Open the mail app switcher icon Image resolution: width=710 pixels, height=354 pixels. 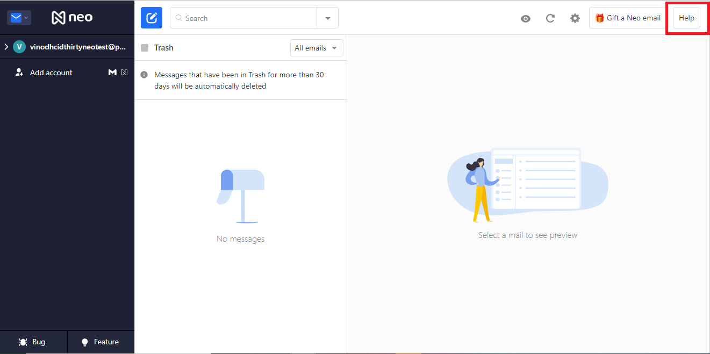[19, 18]
